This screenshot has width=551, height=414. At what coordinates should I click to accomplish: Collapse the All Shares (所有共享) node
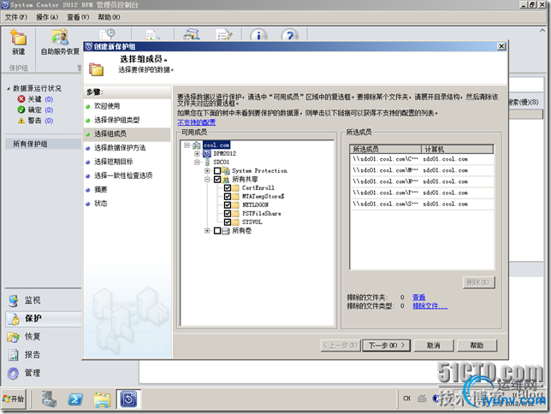207,180
